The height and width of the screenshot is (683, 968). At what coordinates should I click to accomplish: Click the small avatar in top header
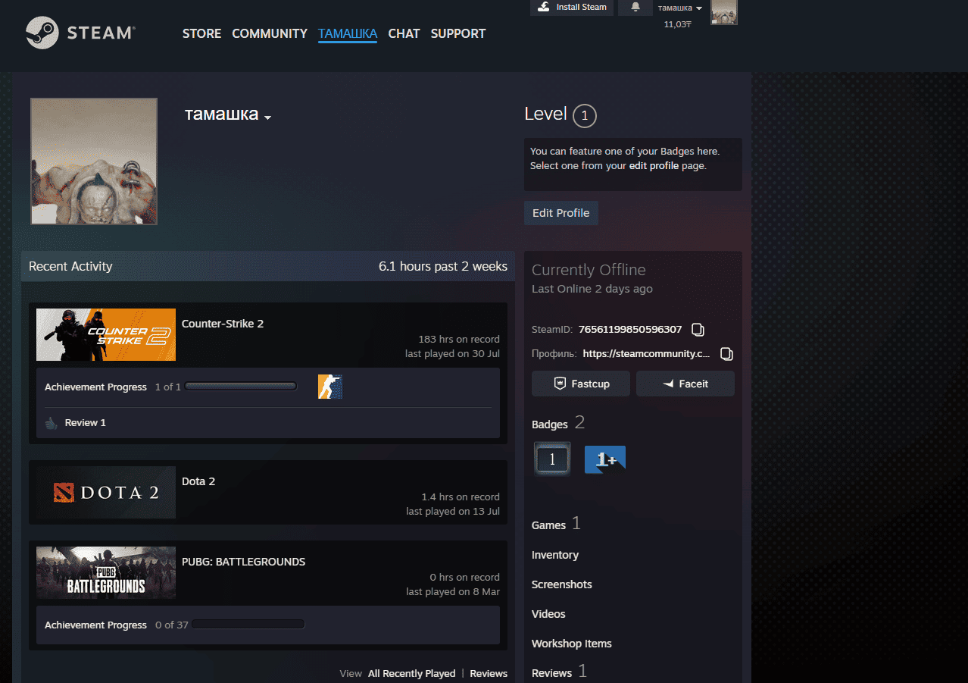724,11
